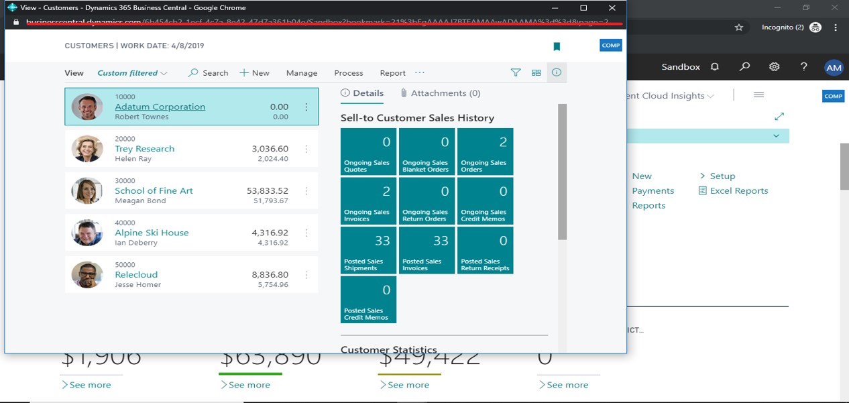Click Meagan Bond contact photo
The width and height of the screenshot is (849, 403).
(x=87, y=191)
